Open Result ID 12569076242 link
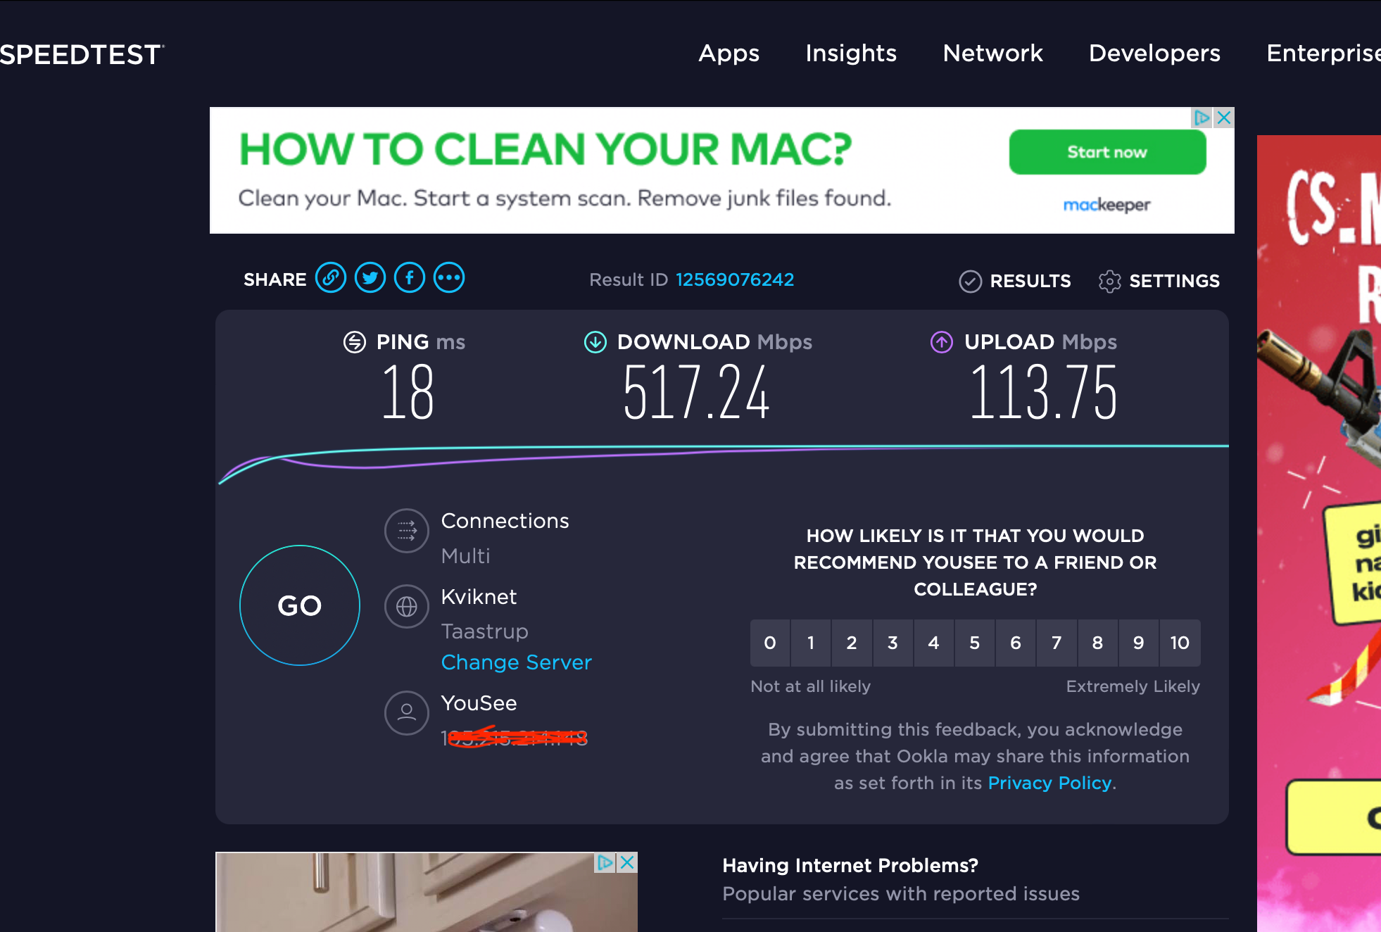This screenshot has height=932, width=1381. pyautogui.click(x=735, y=279)
